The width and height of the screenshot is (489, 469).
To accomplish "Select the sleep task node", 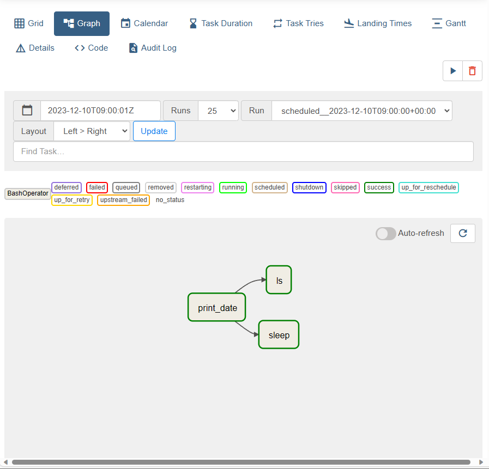I will [x=279, y=334].
